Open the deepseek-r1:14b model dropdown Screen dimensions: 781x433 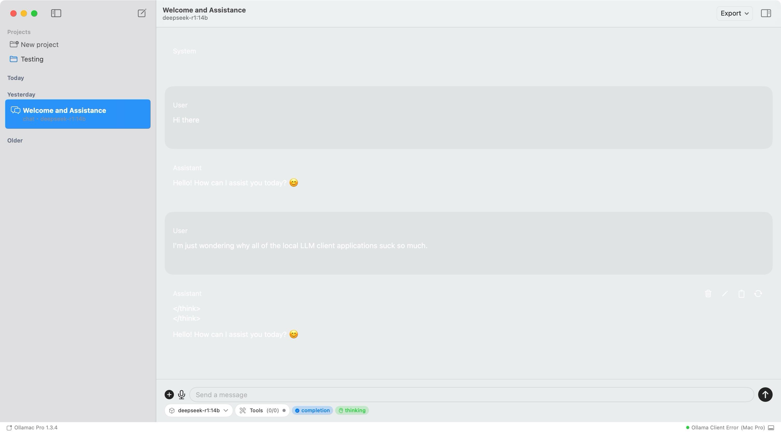[199, 410]
